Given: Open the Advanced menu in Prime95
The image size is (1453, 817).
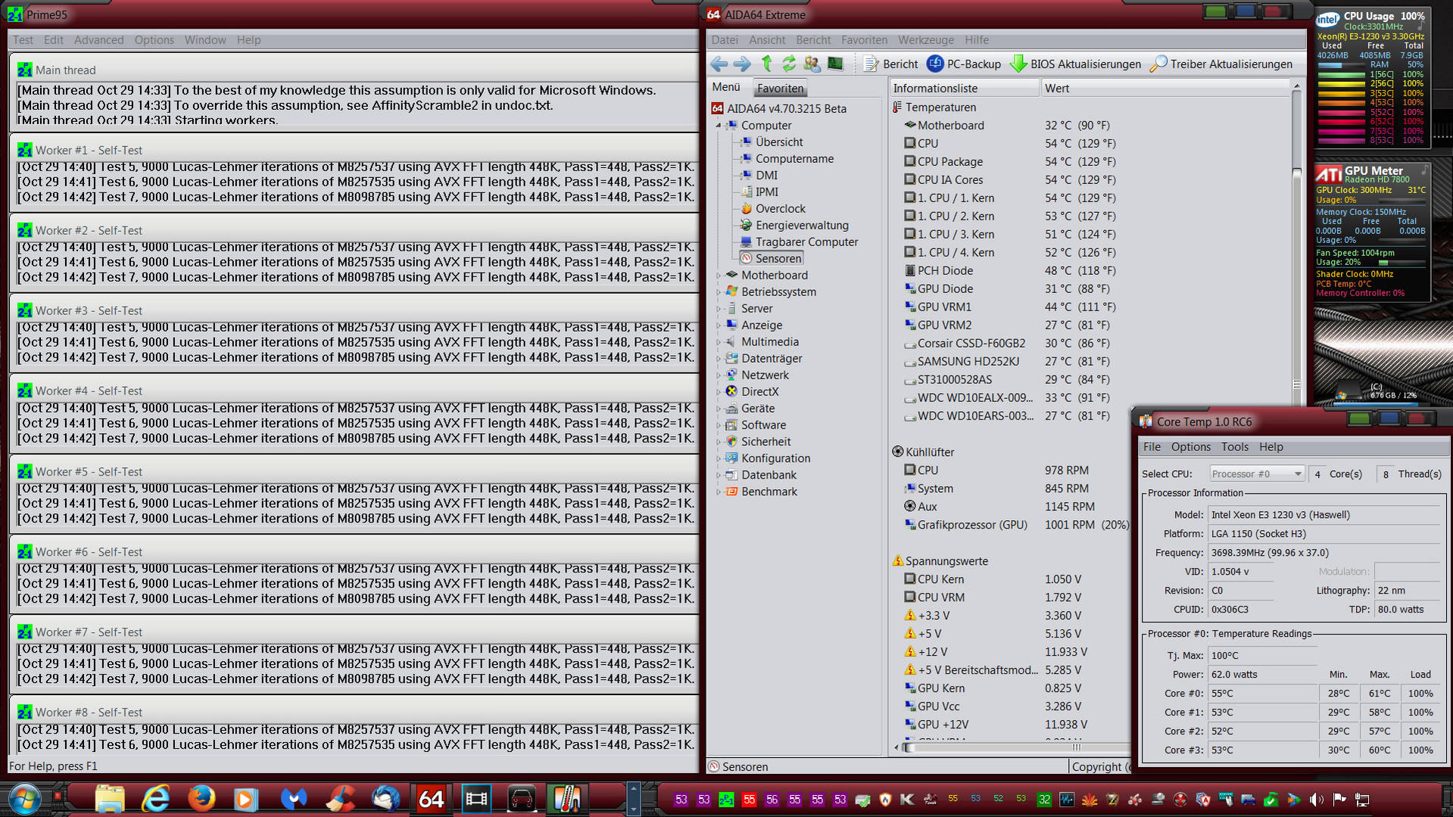Looking at the screenshot, I should pos(98,40).
